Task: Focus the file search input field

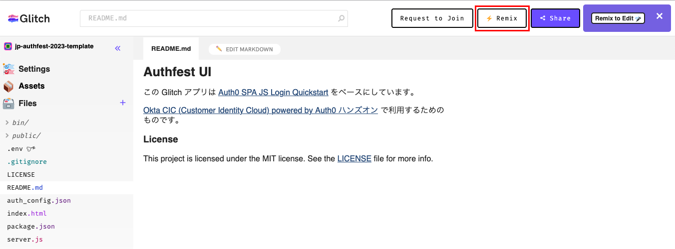Action: [210, 18]
